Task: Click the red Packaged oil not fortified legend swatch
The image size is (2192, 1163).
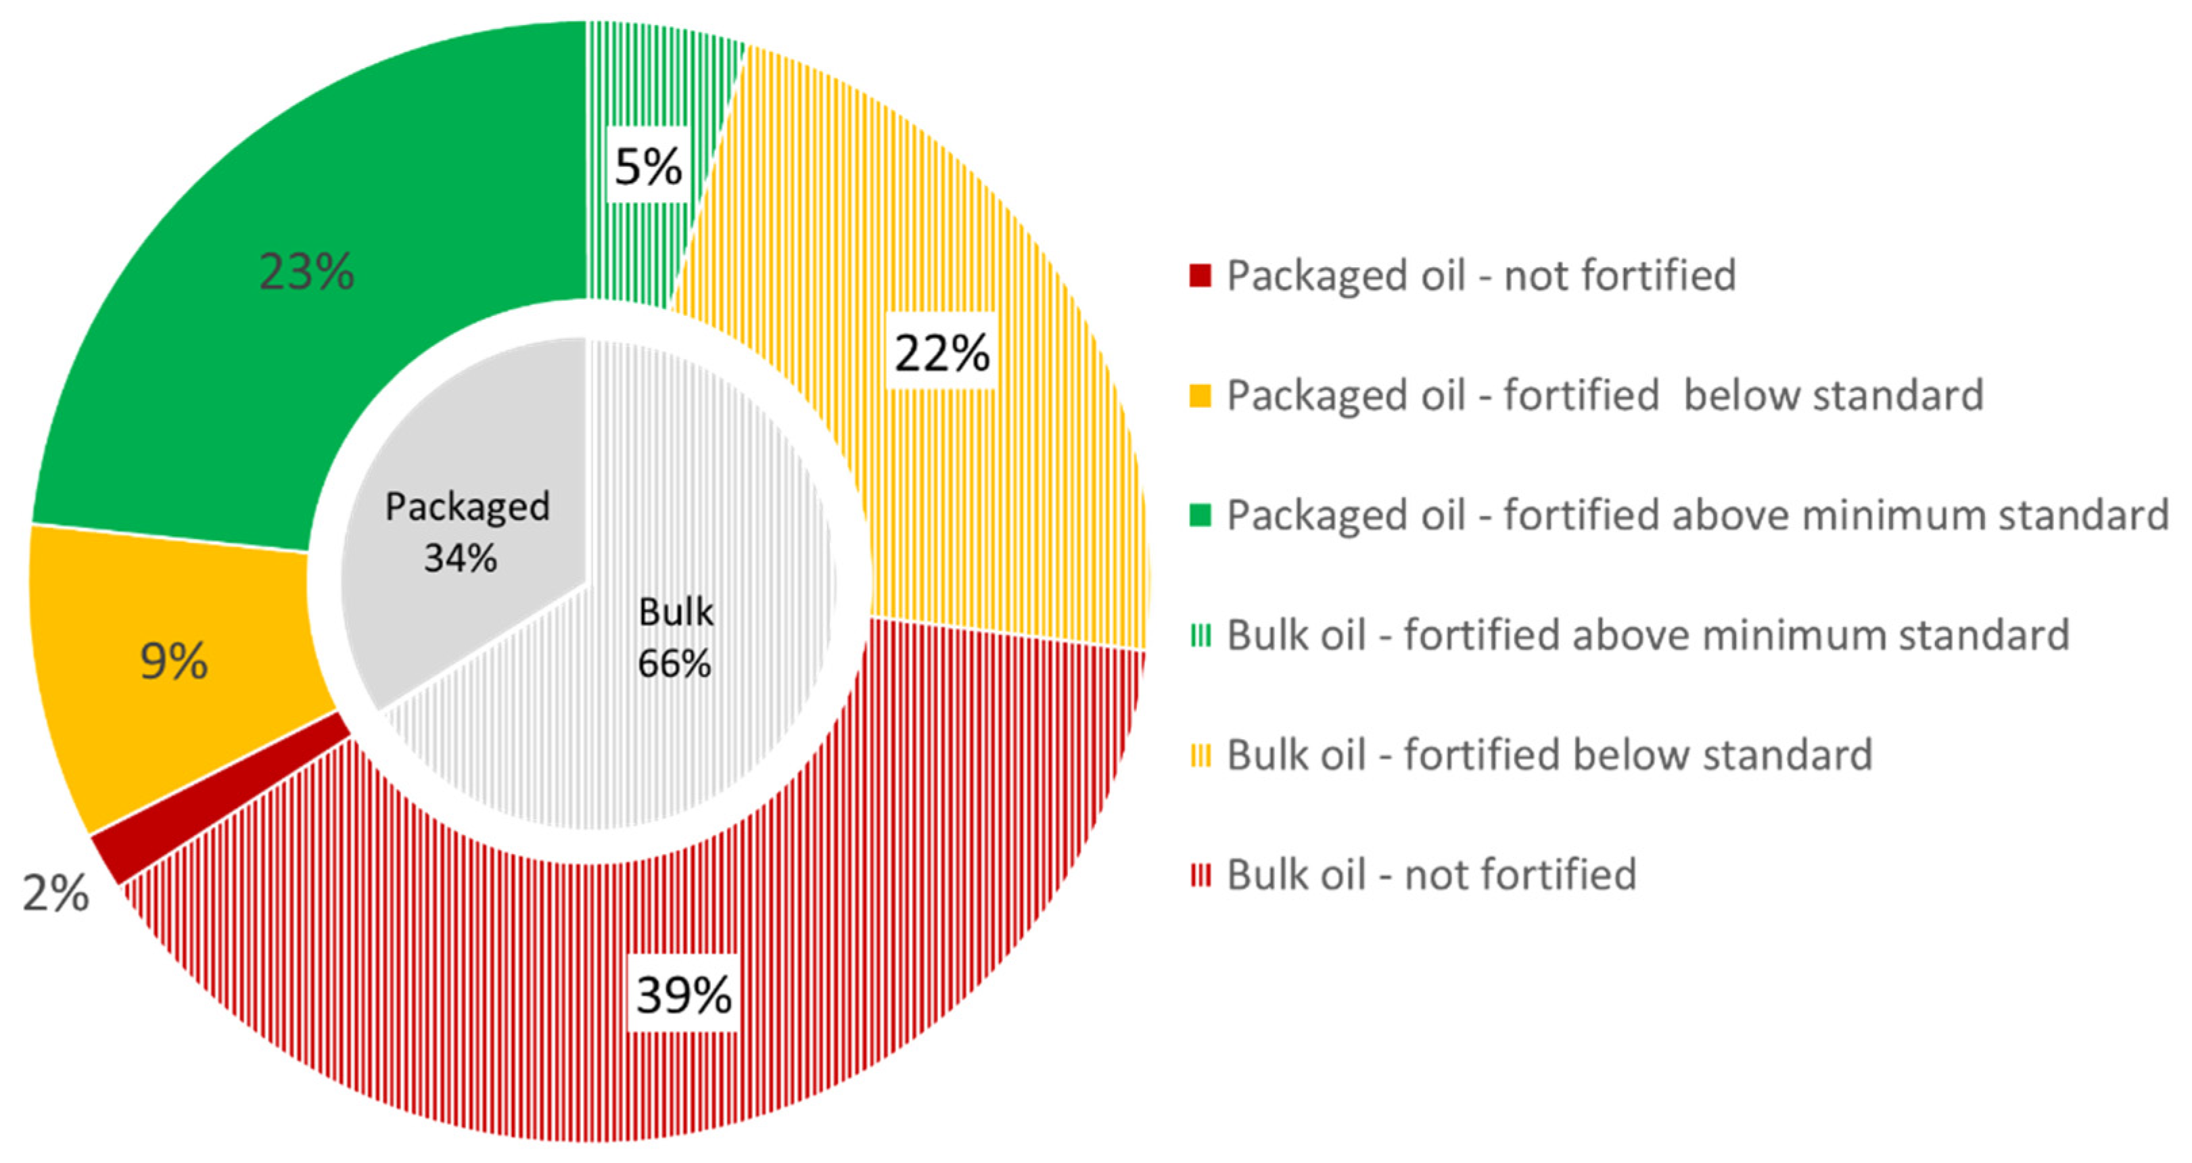Action: (1200, 276)
